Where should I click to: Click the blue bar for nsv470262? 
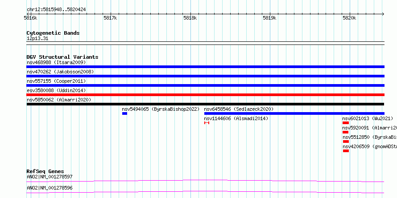pos(205,76)
